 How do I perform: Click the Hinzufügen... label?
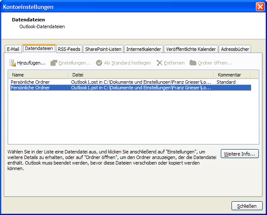point(31,63)
